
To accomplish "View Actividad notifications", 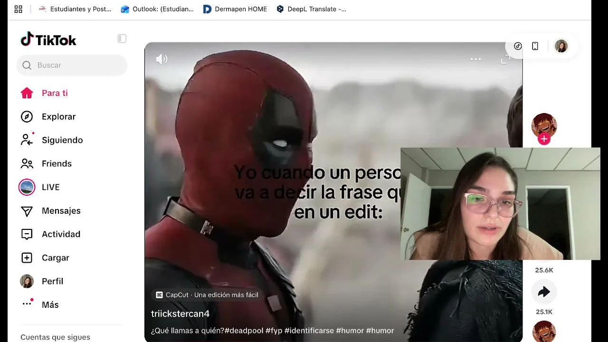I will [61, 234].
